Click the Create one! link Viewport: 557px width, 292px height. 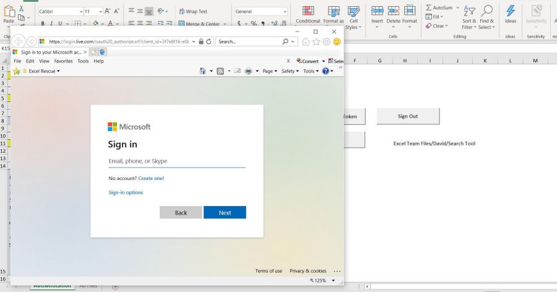point(151,178)
